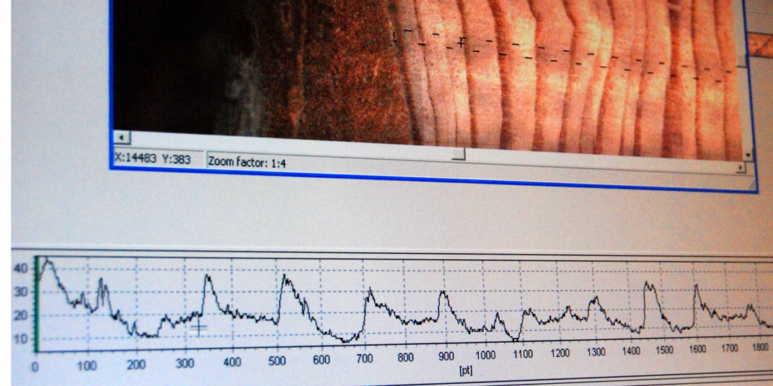Click the x-axis label '400'
Screen dimensions: 773x386
(x=231, y=362)
